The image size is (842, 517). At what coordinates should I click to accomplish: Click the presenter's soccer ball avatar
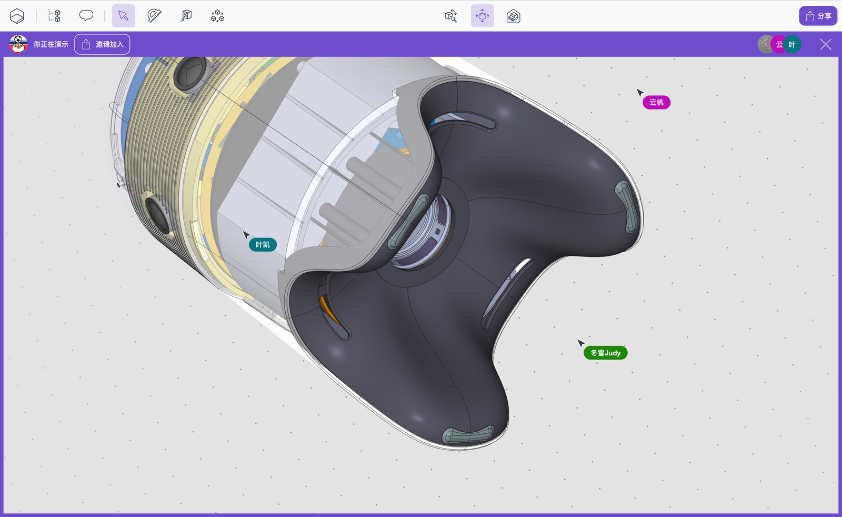click(18, 44)
